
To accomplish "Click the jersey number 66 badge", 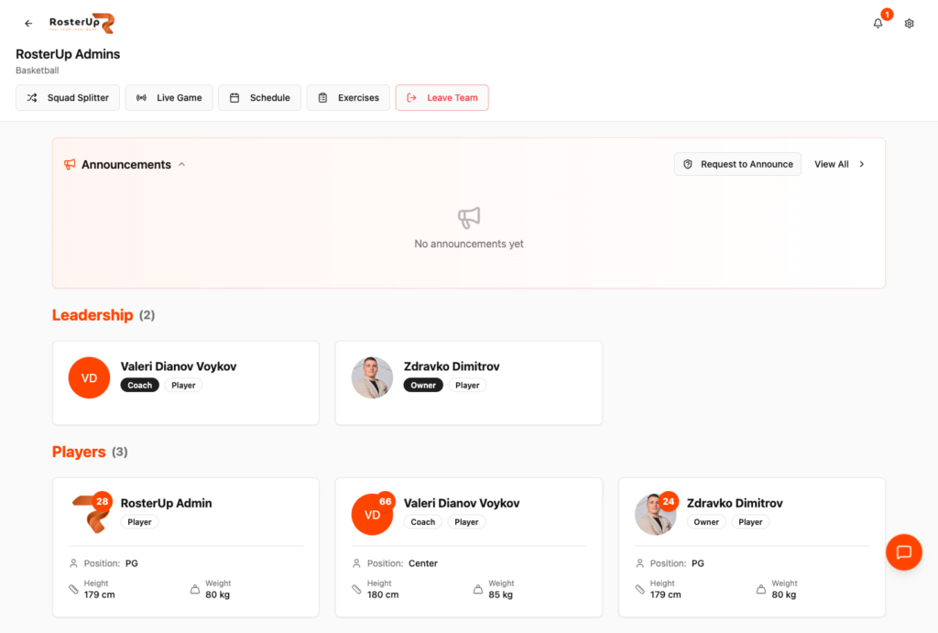I will point(386,501).
